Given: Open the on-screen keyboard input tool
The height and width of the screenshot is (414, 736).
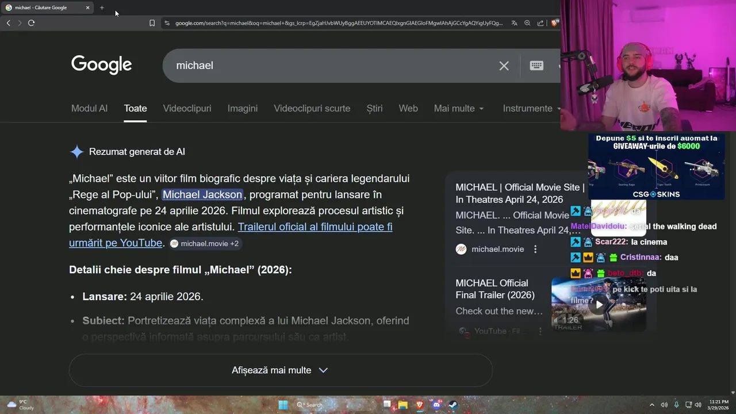Looking at the screenshot, I should [536, 66].
